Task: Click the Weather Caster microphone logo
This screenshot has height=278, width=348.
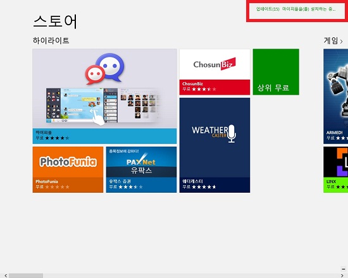Action: pyautogui.click(x=232, y=133)
